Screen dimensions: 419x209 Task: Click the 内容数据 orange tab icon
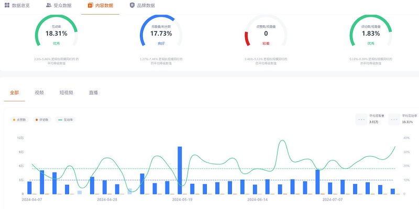pyautogui.click(x=91, y=5)
